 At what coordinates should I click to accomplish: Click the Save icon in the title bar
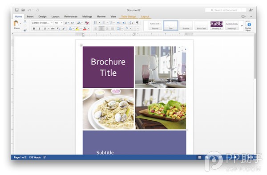pos(17,10)
